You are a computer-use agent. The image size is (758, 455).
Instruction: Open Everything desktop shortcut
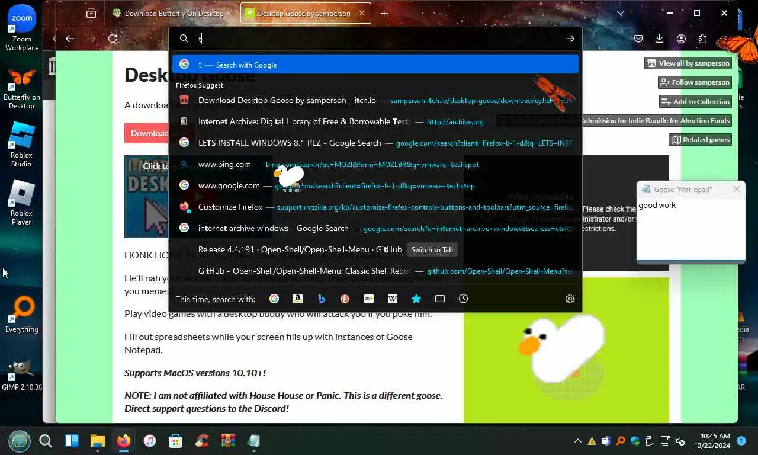(22, 315)
